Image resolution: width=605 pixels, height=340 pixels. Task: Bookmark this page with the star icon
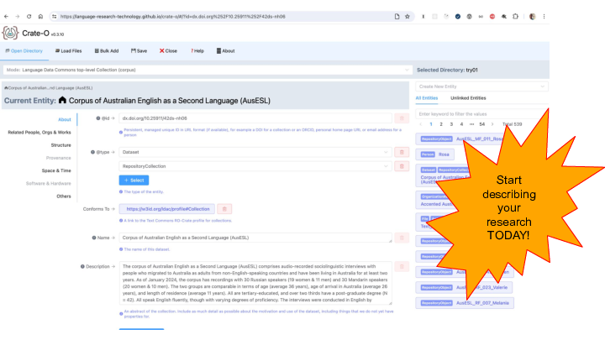click(407, 17)
